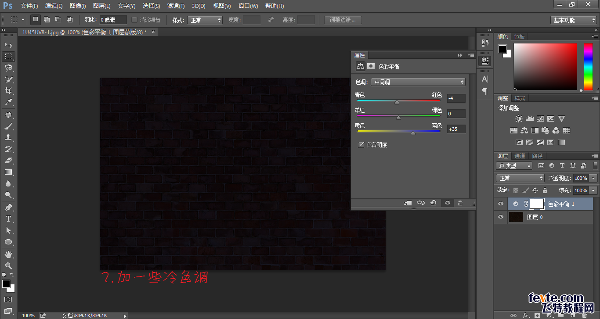The width and height of the screenshot is (600, 319).
Task: Add a Levels adjustment
Action: [x=529, y=119]
